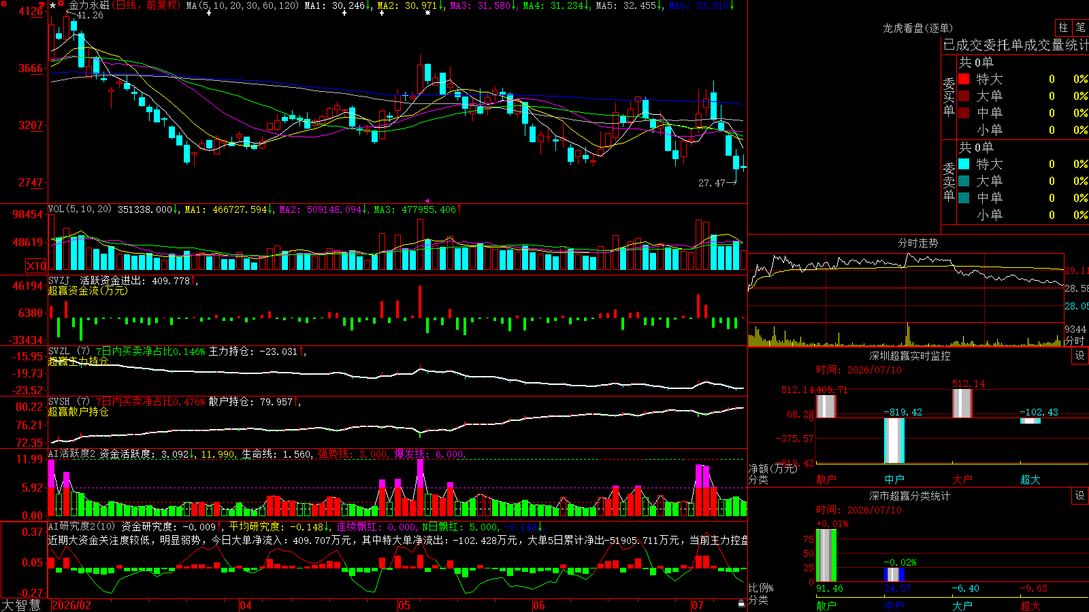Click the 27.47 low price label

coord(712,183)
